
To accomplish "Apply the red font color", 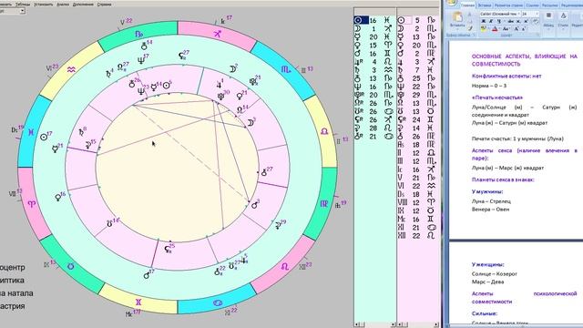I will [x=495, y=29].
